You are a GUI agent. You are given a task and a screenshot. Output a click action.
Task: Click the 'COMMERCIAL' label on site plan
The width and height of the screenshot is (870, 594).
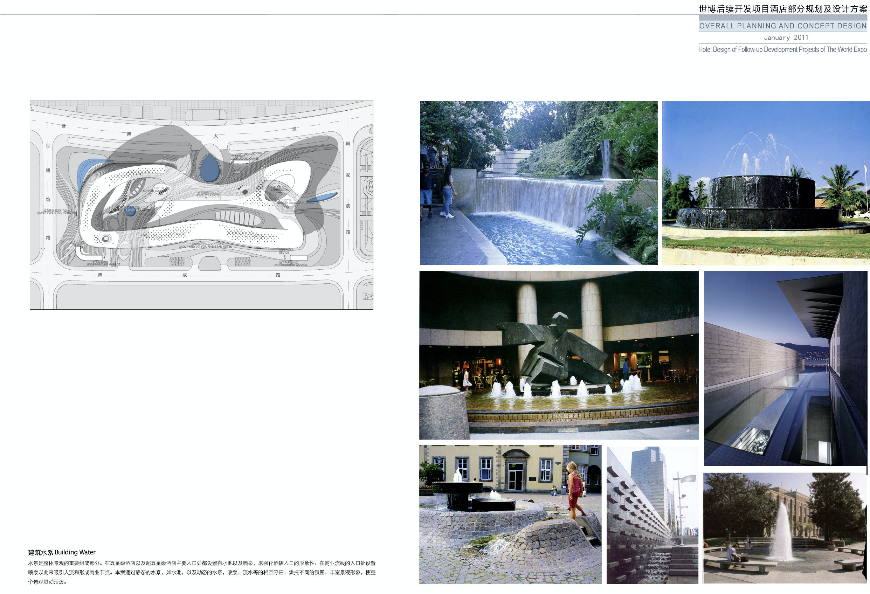click(280, 190)
